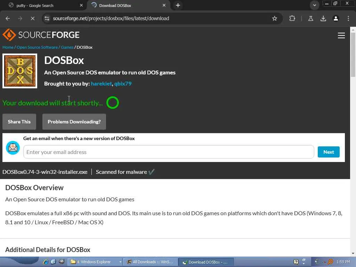Screen dimensions: 356x267
Task: Click the Share This button
Action: (19, 122)
